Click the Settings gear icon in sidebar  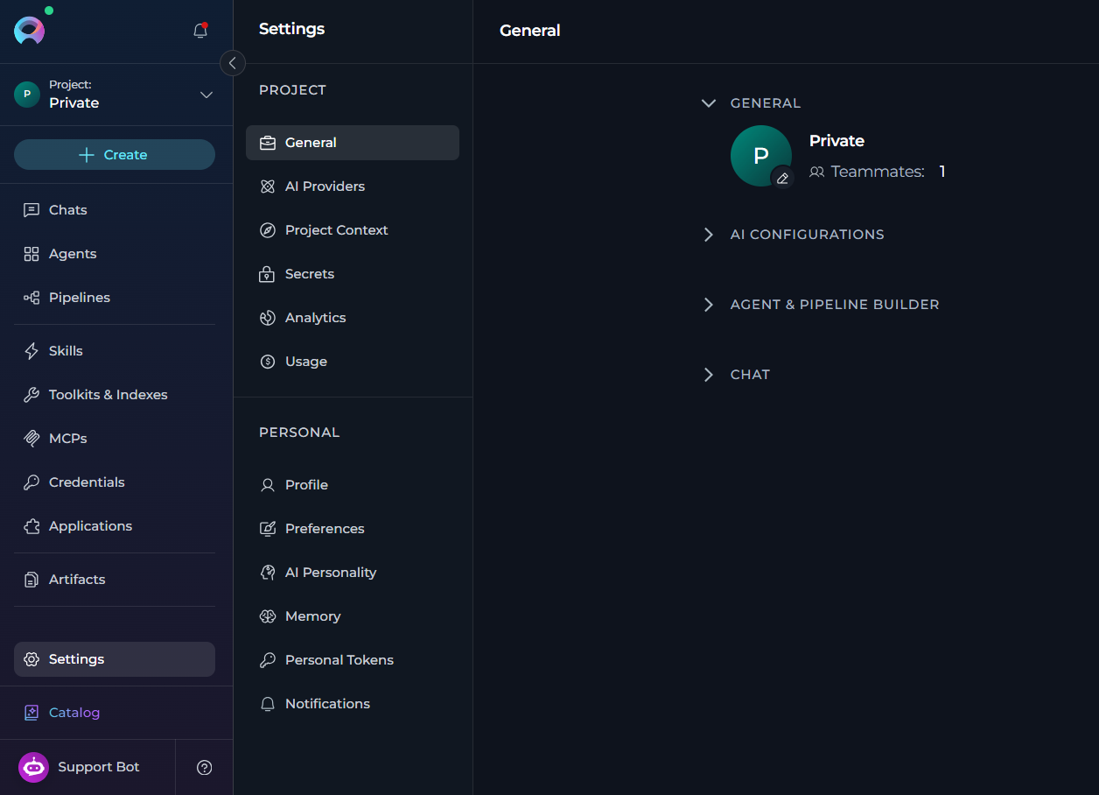[31, 659]
